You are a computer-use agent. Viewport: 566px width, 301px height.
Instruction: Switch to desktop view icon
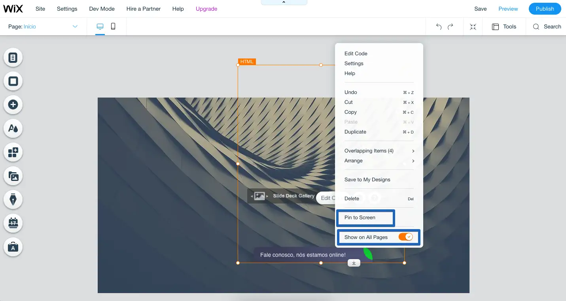click(x=100, y=26)
